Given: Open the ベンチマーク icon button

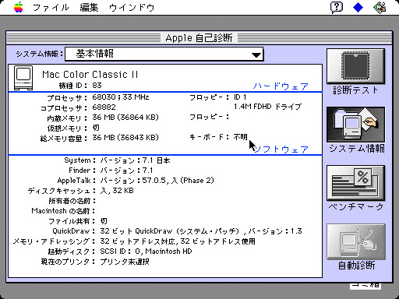Looking at the screenshot, I should pyautogui.click(x=355, y=183).
